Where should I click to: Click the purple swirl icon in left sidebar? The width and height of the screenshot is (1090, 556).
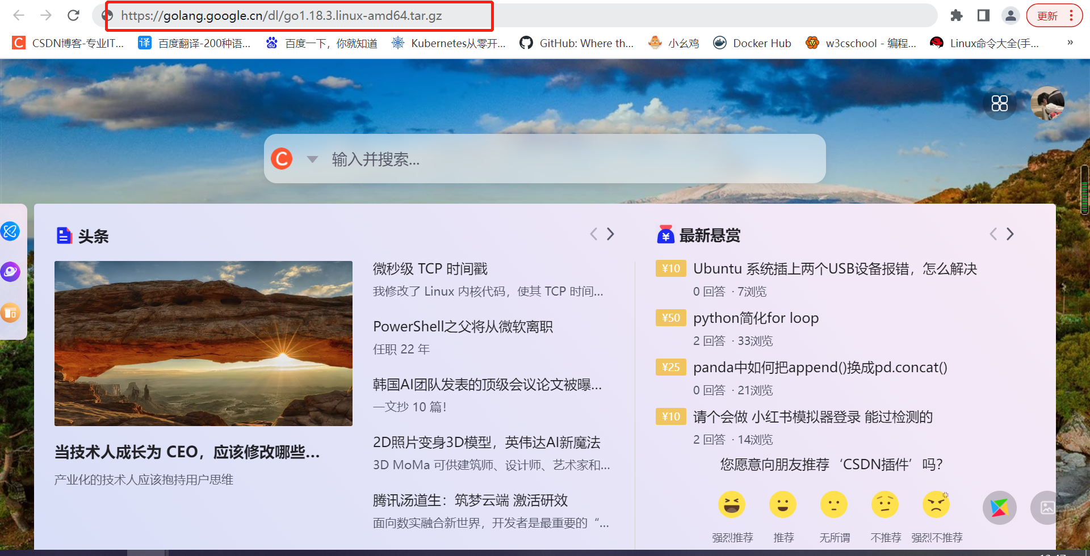(10, 272)
